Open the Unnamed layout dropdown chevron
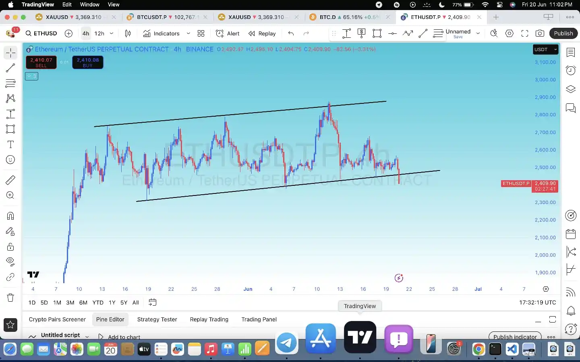 tap(478, 33)
